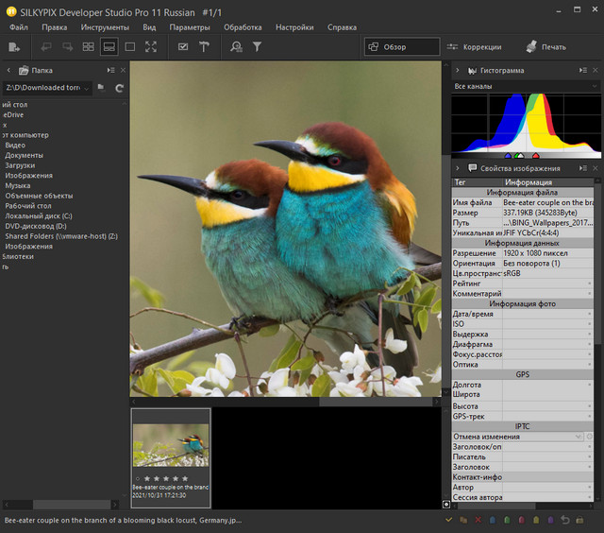
Task: Toggle the checkmark selection icon in toolbar
Action: coord(182,46)
